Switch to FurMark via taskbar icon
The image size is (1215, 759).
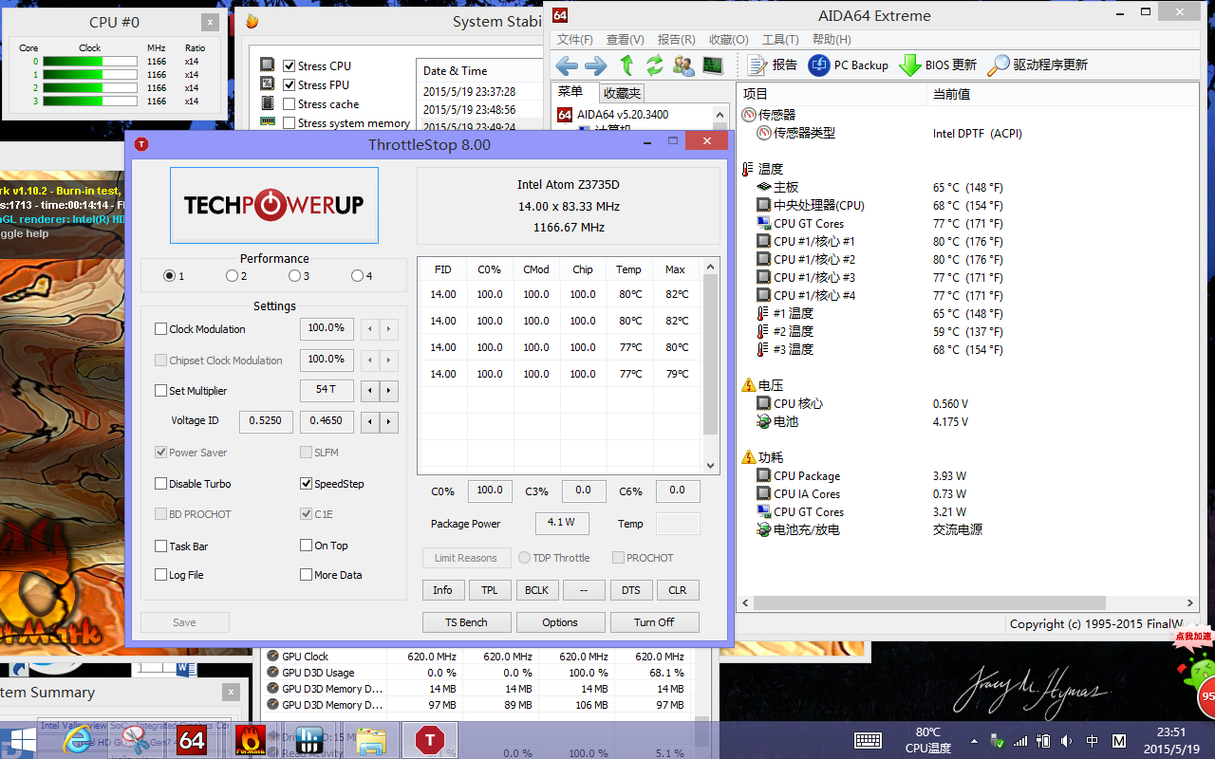(250, 740)
